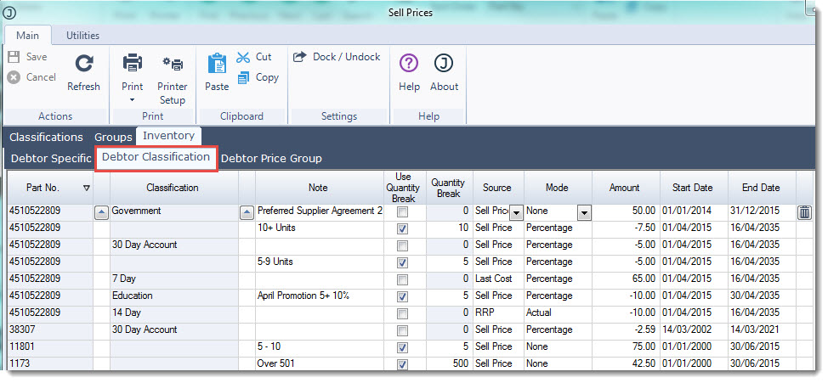This screenshot has width=828, height=383.
Task: Click the Classification column header
Action: pos(173,188)
